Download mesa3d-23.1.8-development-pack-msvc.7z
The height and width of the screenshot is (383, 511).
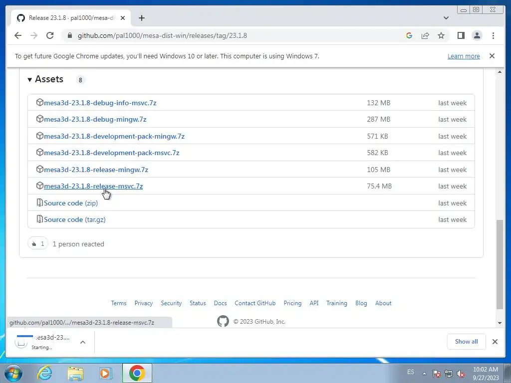(111, 153)
